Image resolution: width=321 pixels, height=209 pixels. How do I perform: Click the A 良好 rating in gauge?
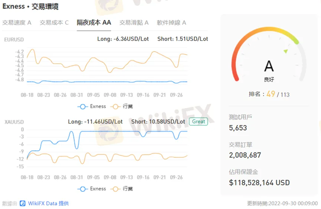coord(269,71)
